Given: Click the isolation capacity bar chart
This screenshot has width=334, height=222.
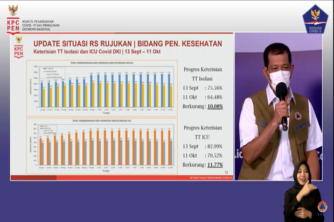Looking at the screenshot, I should pos(102,88).
